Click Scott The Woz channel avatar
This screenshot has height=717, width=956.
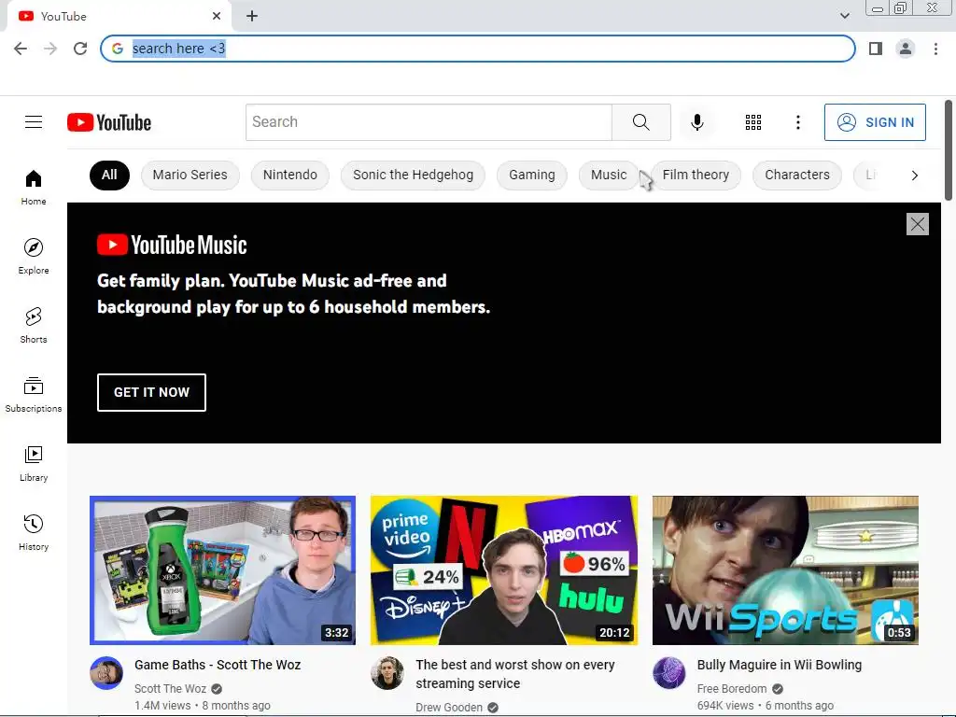coord(106,673)
